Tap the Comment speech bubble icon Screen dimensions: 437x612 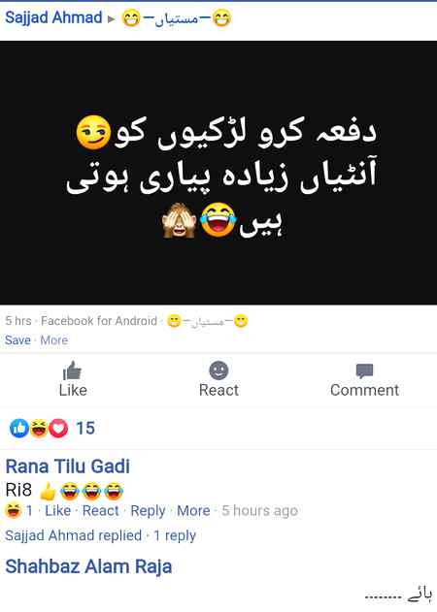[365, 370]
